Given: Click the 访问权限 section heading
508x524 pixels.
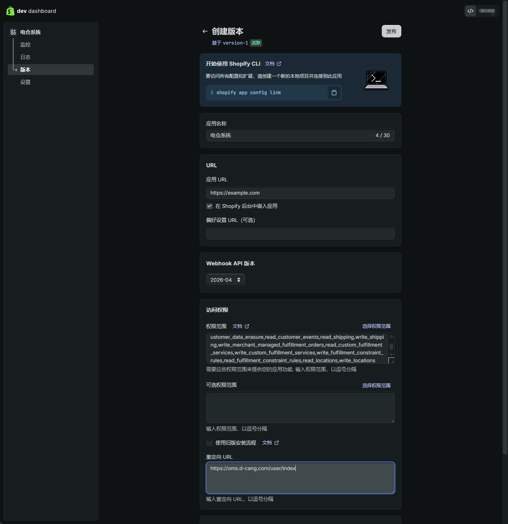Looking at the screenshot, I should click(217, 310).
